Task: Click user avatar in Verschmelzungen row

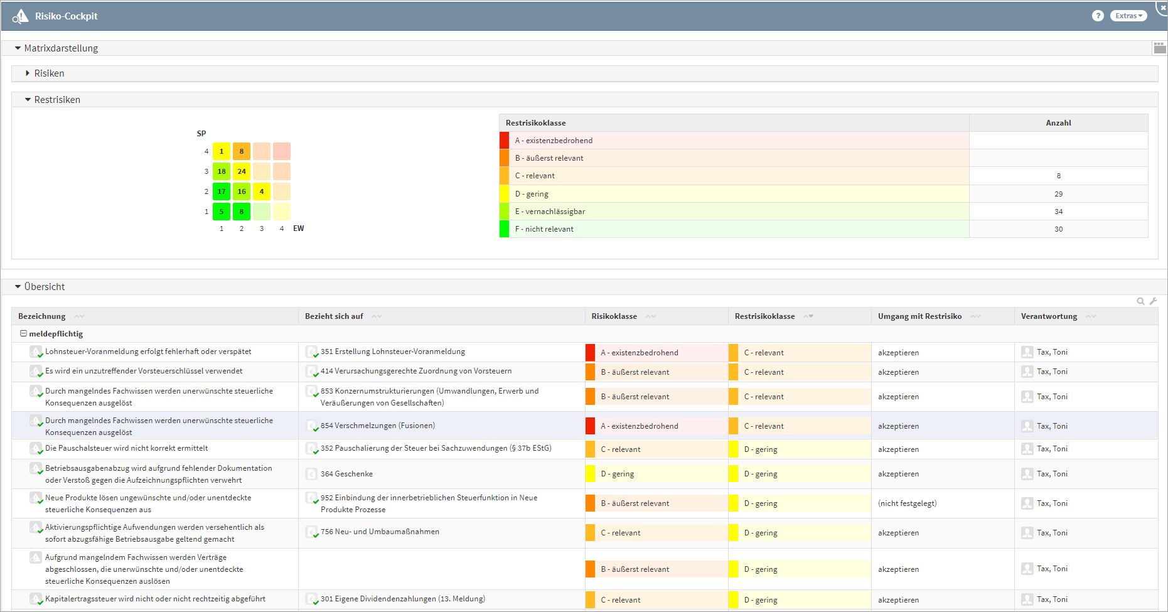Action: click(1027, 426)
